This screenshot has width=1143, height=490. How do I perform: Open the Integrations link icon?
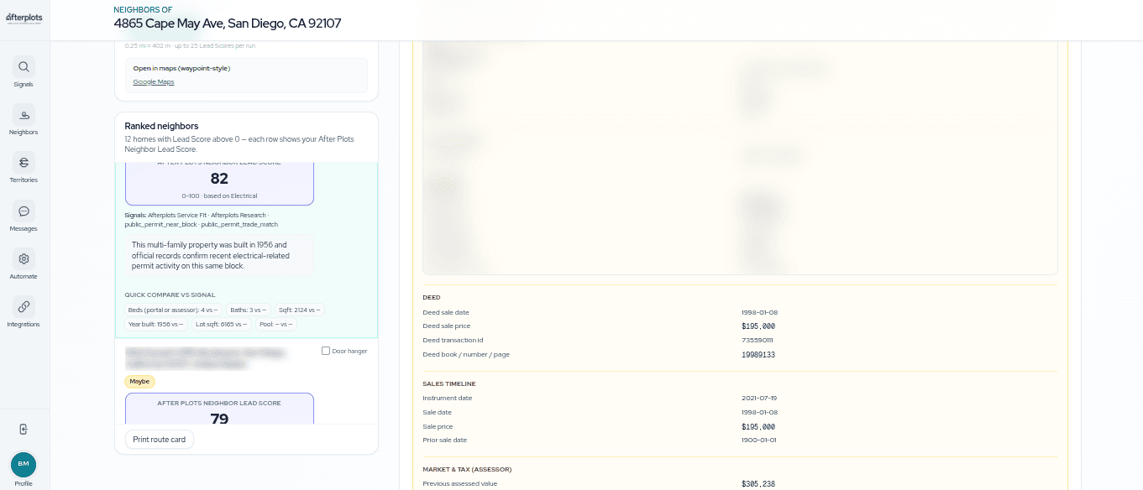tap(24, 307)
